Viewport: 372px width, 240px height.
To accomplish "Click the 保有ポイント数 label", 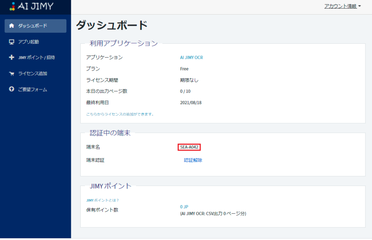I will point(102,210).
